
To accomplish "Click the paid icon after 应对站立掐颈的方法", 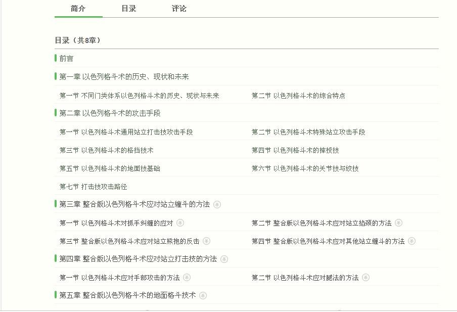I will [398, 223].
